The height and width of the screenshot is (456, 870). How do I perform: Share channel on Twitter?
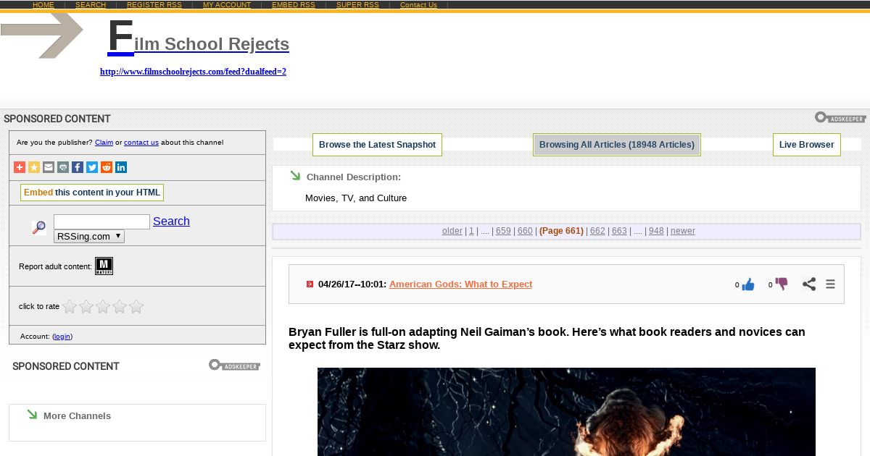[92, 167]
